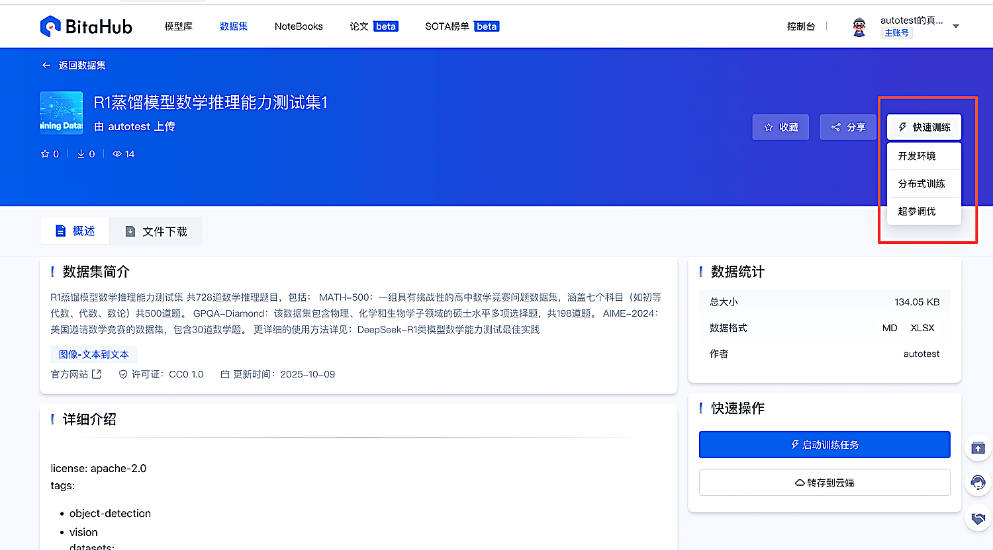Click the 控制台 console link

[801, 26]
